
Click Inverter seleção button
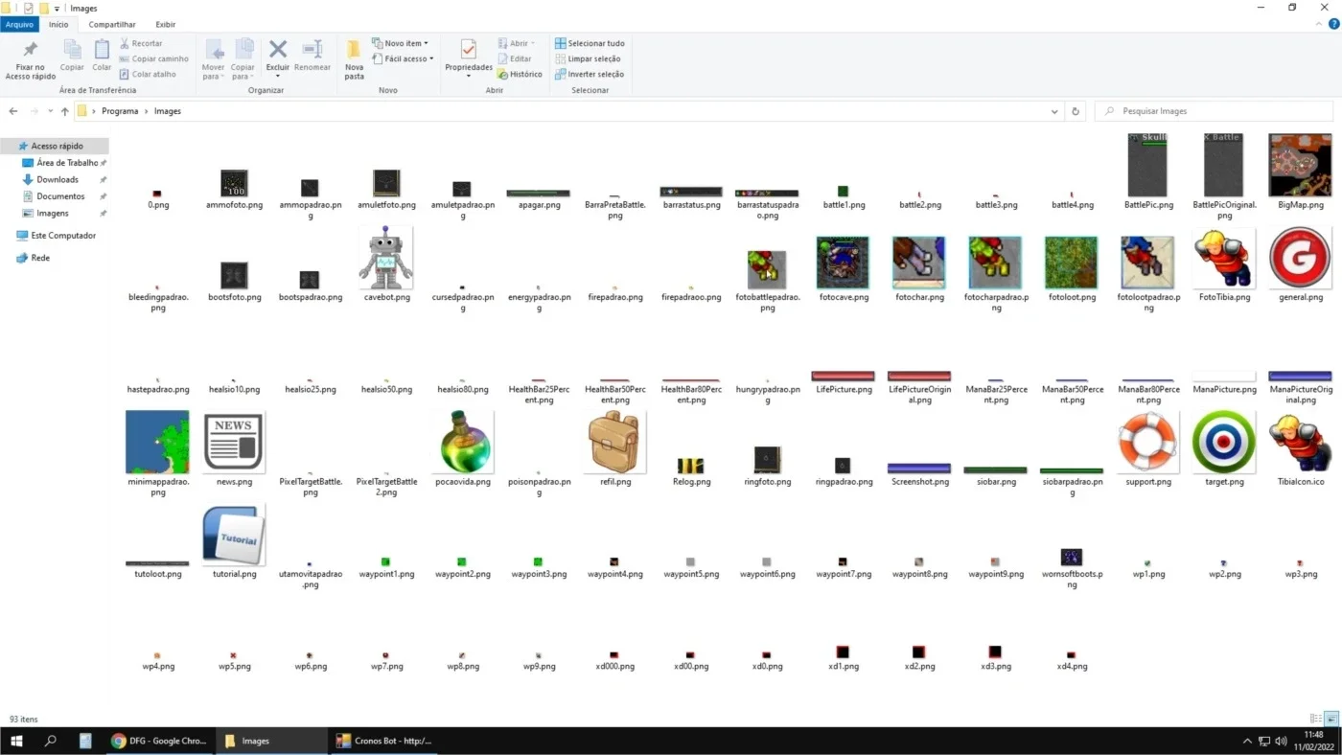[x=590, y=74]
